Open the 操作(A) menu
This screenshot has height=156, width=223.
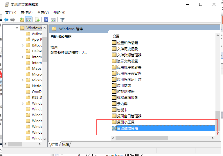(27, 12)
